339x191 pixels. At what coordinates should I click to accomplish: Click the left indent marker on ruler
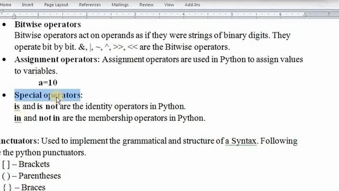[14, 16]
